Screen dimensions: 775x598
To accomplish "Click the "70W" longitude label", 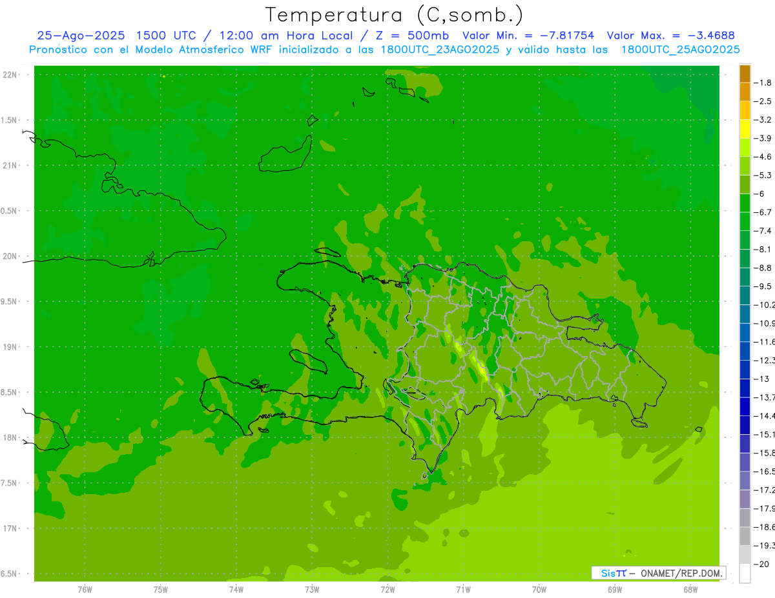I will click(539, 589).
